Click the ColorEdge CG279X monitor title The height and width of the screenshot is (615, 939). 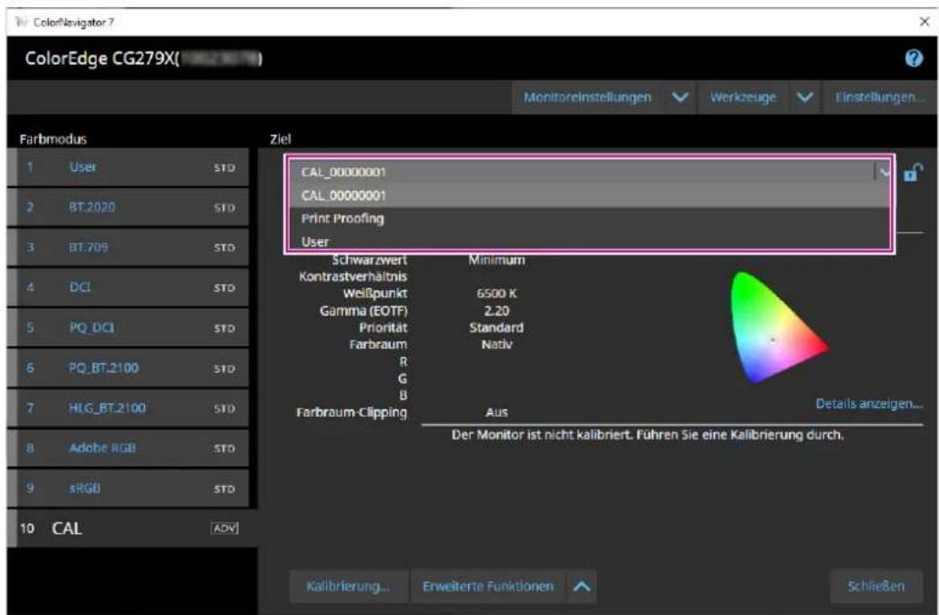pyautogui.click(x=144, y=58)
